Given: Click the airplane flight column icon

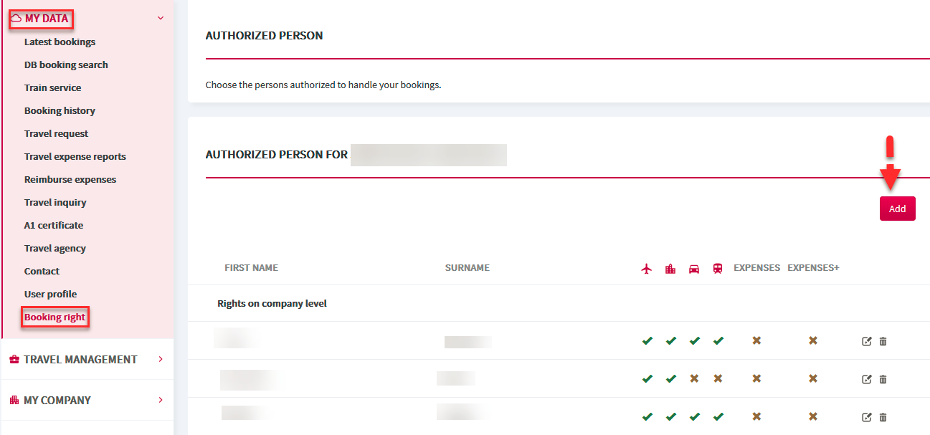Looking at the screenshot, I should point(647,269).
